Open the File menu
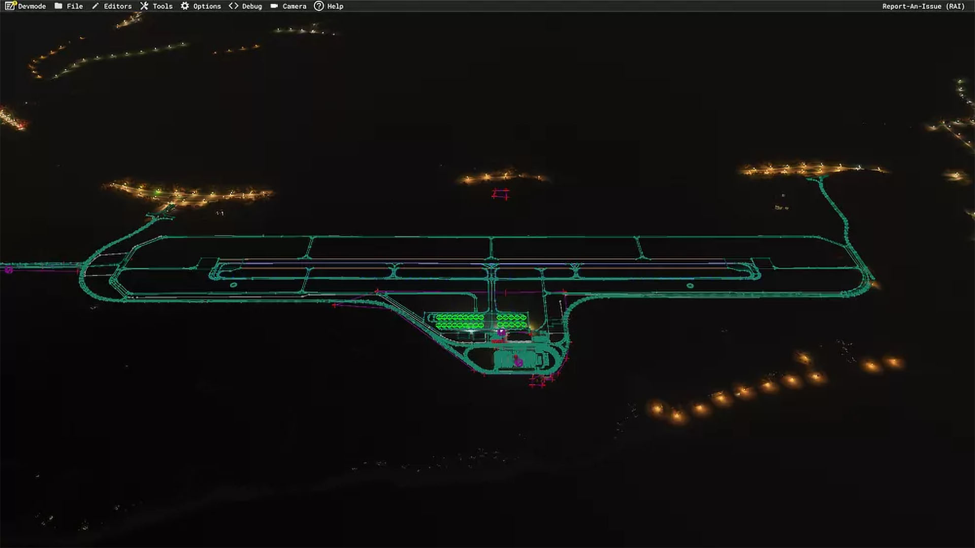This screenshot has height=548, width=975. (75, 6)
